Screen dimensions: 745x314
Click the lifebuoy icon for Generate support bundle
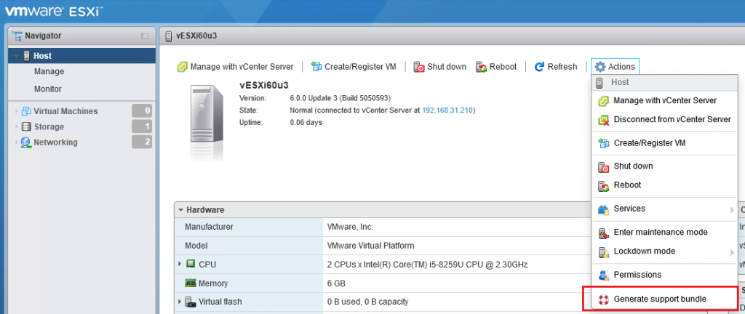[x=603, y=299]
